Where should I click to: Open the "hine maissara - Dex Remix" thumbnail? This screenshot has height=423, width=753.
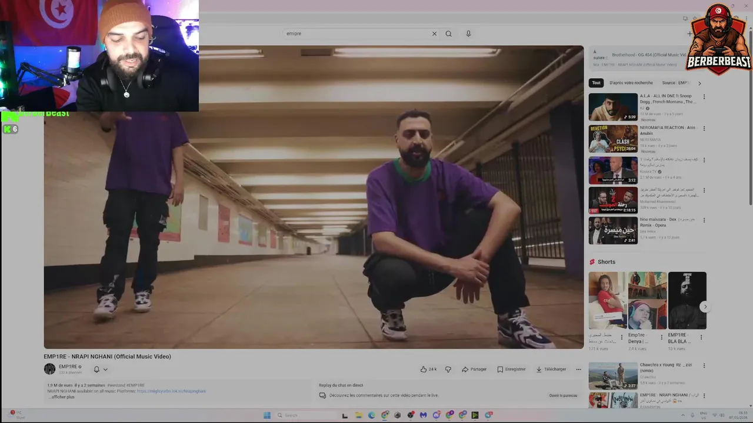pos(613,230)
